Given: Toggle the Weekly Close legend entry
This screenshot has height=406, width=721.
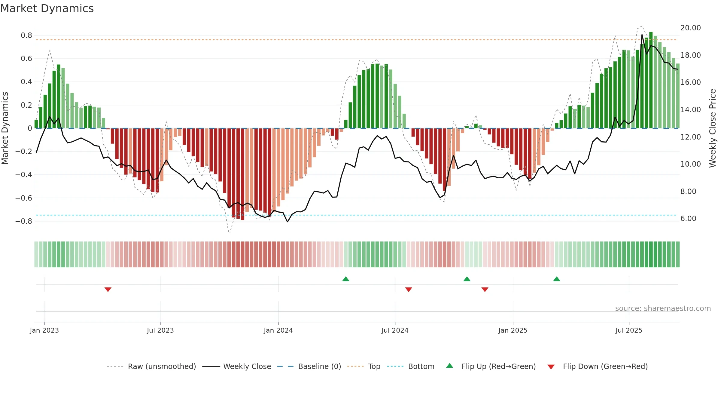Looking at the screenshot, I should [x=237, y=366].
